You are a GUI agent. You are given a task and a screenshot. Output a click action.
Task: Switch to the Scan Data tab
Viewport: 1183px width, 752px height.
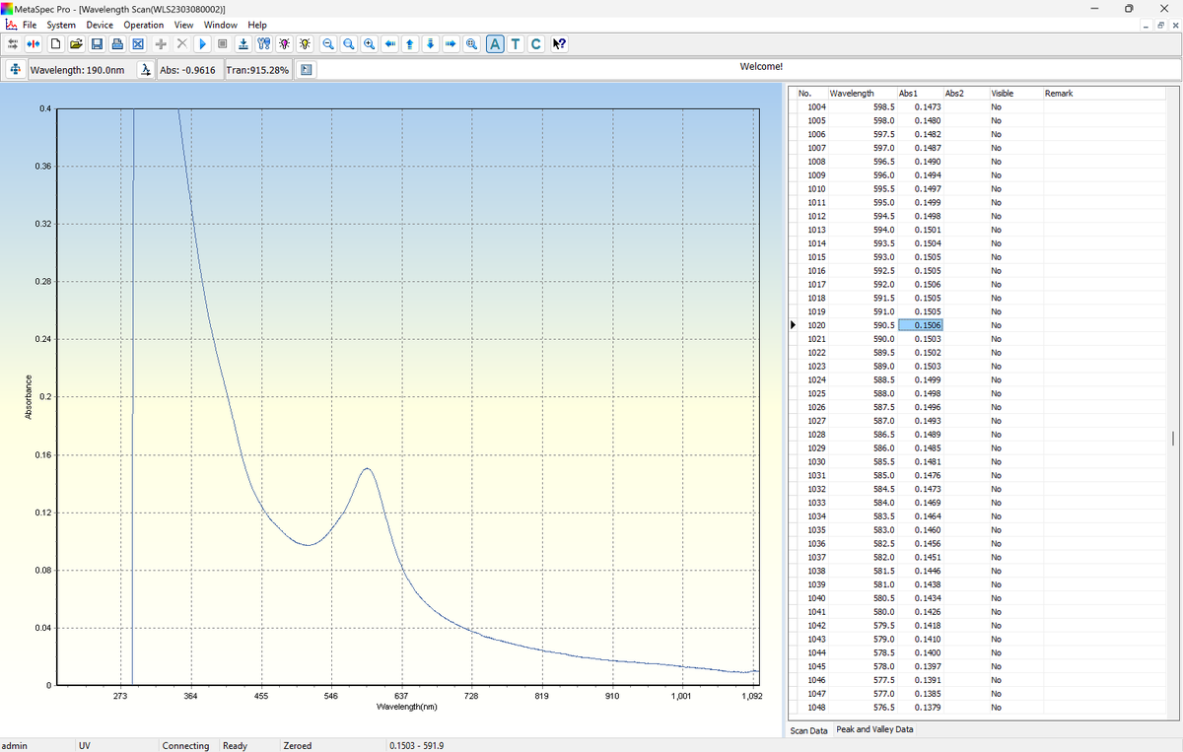coord(809,730)
